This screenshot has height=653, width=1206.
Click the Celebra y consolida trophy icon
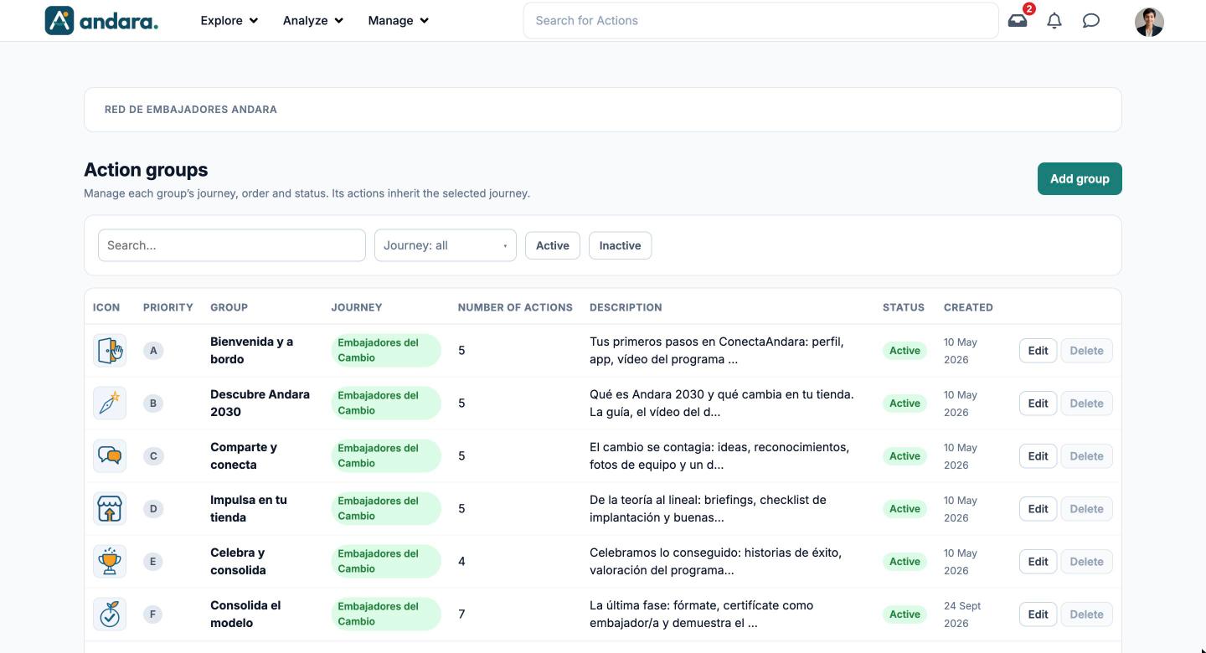(x=110, y=561)
